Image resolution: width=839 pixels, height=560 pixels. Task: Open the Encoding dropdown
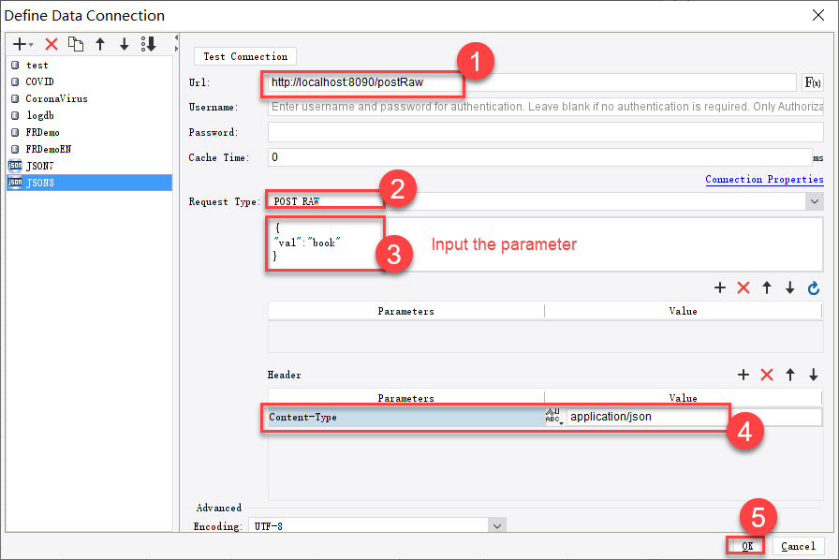tap(496, 526)
